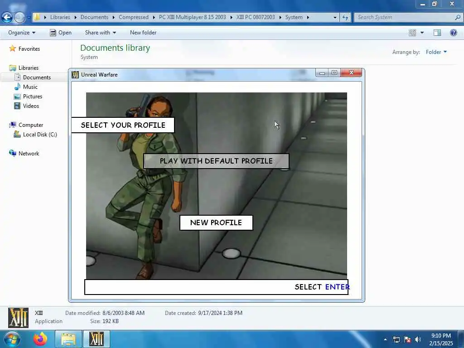Click the Date modified value 8/6/2003
The width and height of the screenshot is (464, 348).
click(x=123, y=313)
